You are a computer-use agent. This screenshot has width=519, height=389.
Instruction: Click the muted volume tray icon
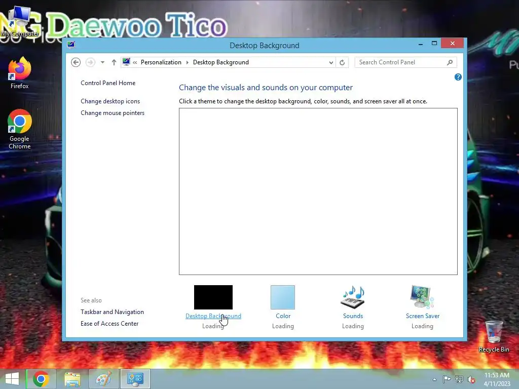[471, 379]
